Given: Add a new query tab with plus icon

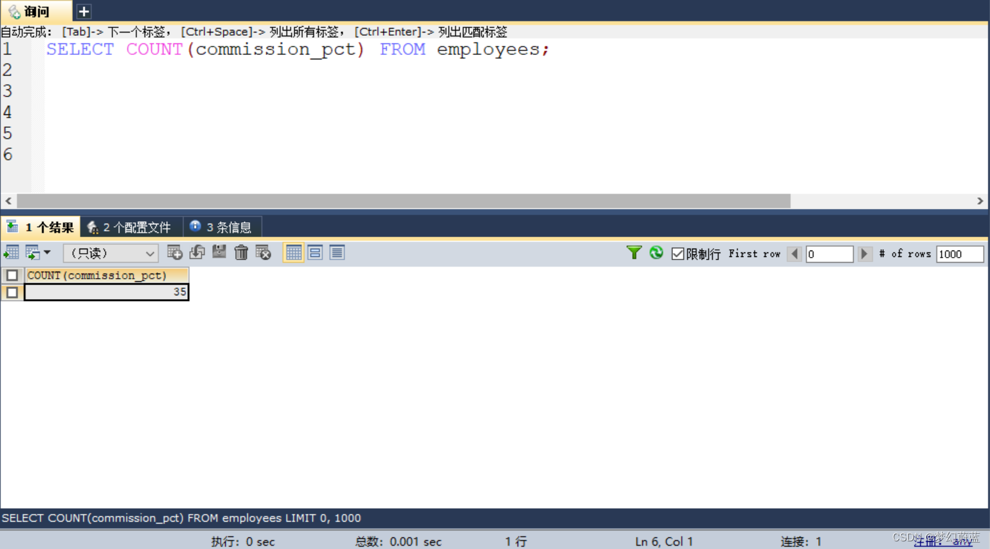Looking at the screenshot, I should click(x=84, y=12).
